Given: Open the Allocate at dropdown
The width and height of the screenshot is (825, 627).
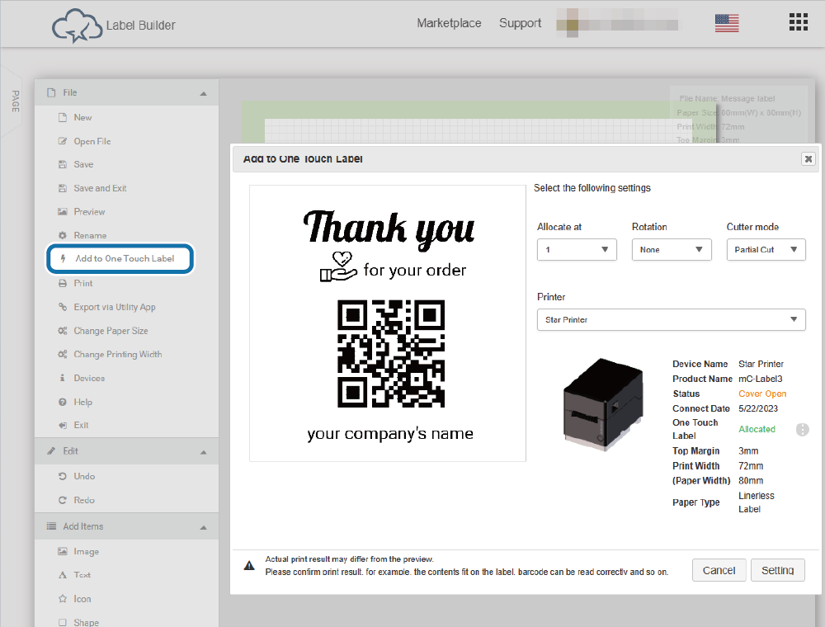Looking at the screenshot, I should click(x=577, y=250).
